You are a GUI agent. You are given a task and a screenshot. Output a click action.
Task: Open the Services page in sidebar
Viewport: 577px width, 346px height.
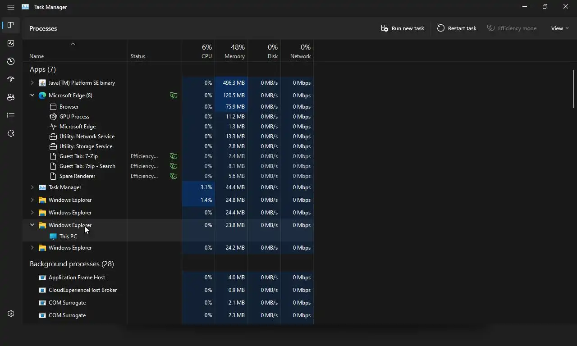[11, 133]
